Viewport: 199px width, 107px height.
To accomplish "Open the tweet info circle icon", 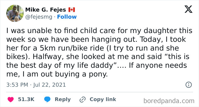I will point(188,85).
